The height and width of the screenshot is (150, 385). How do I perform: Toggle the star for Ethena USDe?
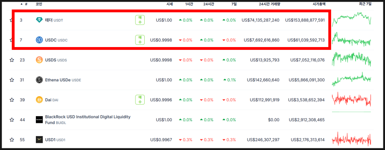pyautogui.click(x=12, y=80)
